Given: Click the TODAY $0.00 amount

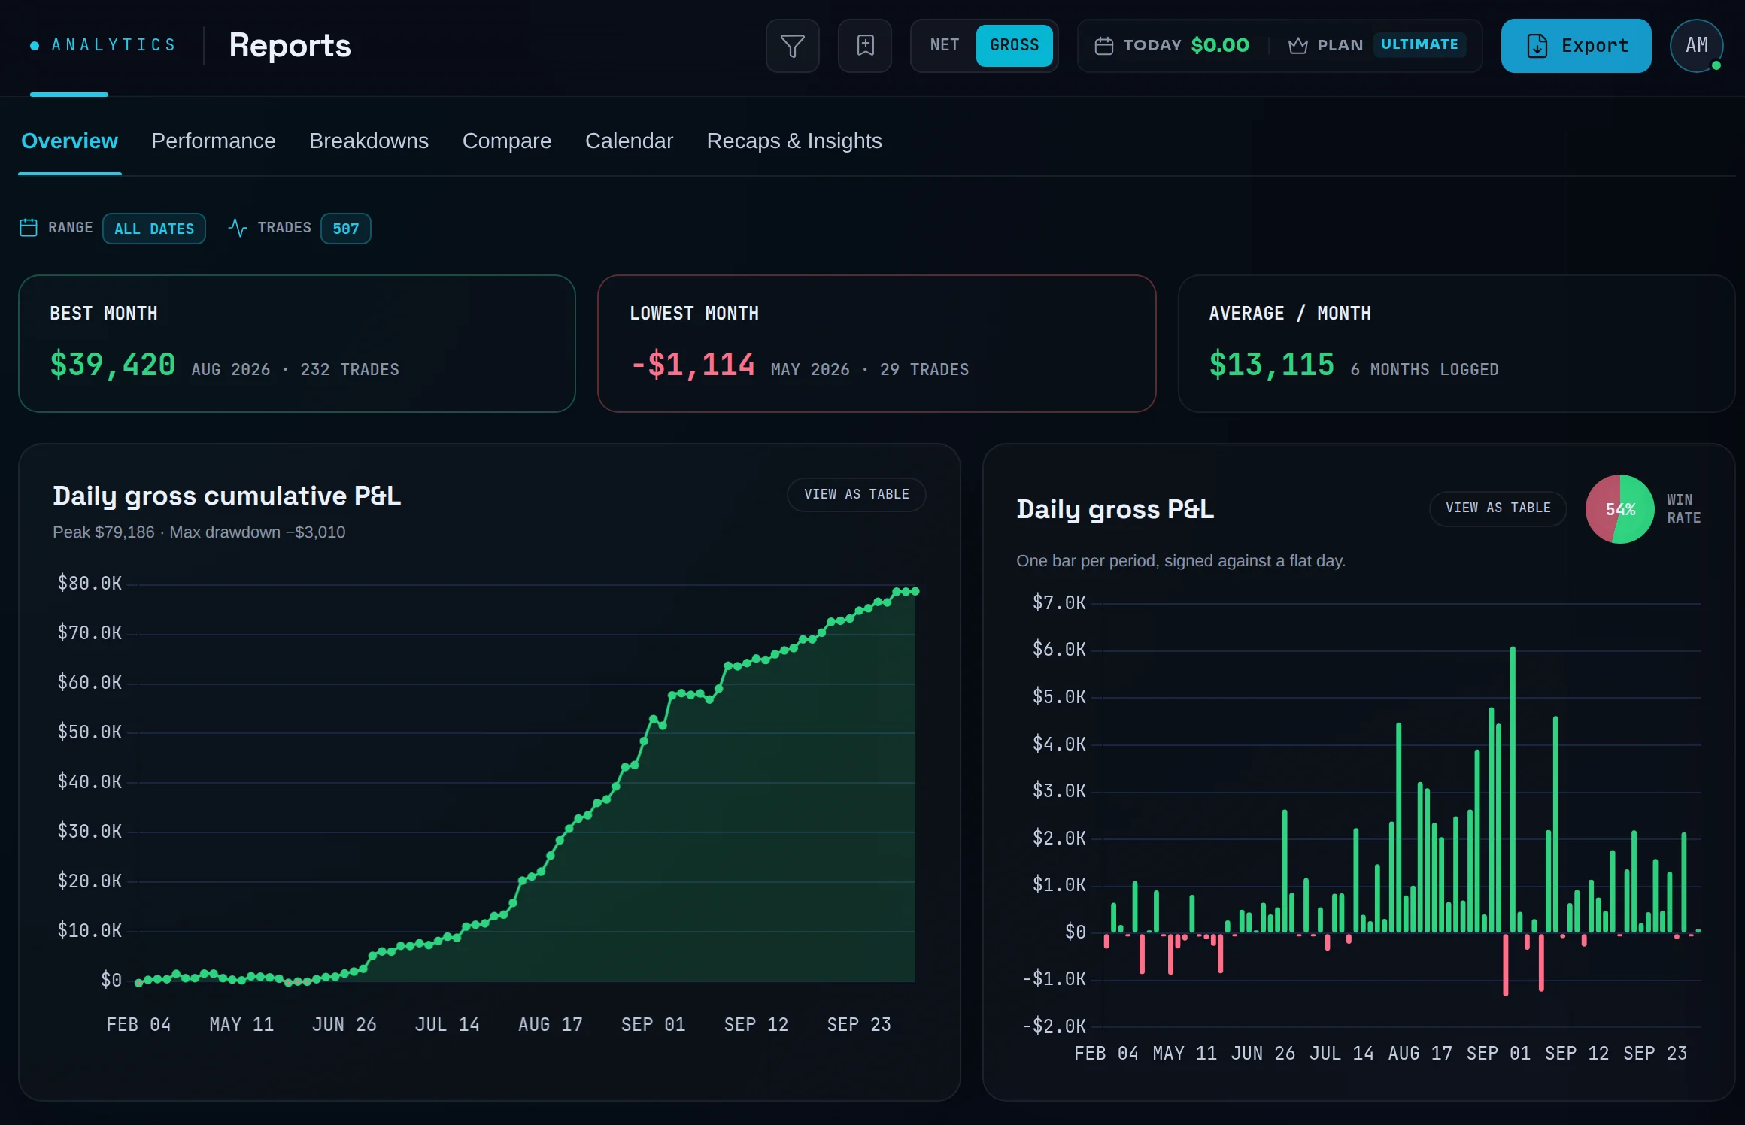Looking at the screenshot, I should tap(1220, 46).
